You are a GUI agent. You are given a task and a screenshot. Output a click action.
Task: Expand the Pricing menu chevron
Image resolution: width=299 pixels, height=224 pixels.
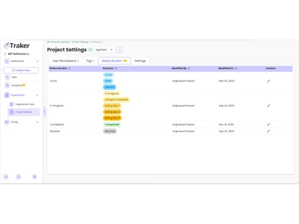[37, 122]
